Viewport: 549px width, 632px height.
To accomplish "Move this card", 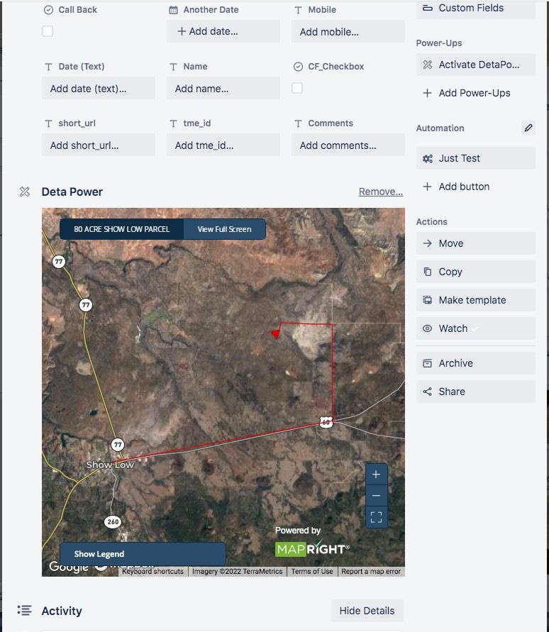I will point(476,243).
